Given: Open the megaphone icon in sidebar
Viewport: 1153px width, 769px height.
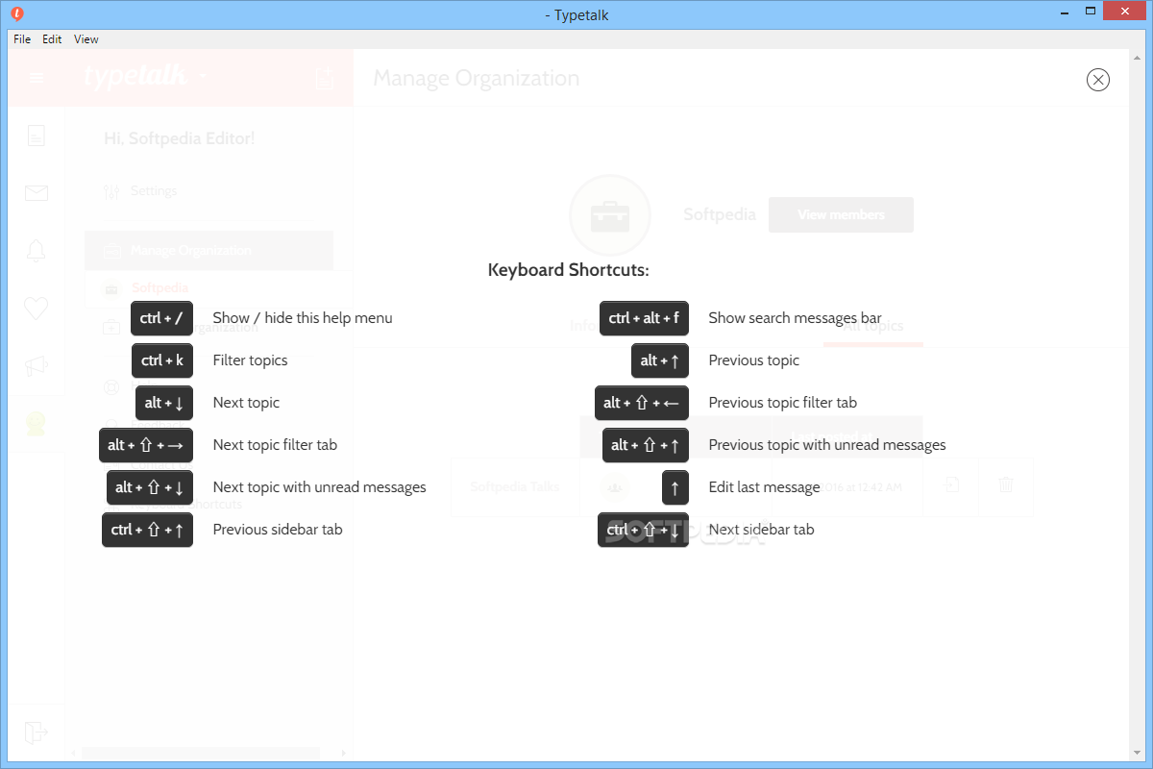Looking at the screenshot, I should (x=37, y=366).
